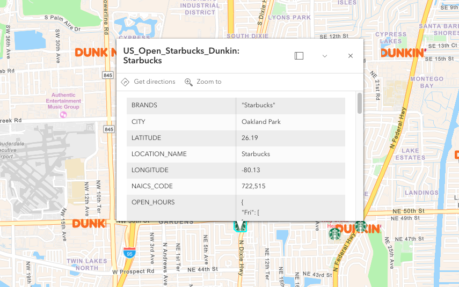Click the Starbucks marker overlapping the Dunkin' logo
The width and height of the screenshot is (459, 287).
coord(360,226)
